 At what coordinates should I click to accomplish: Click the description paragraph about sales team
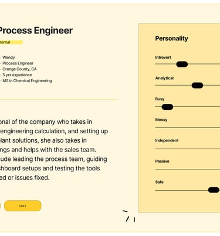pyautogui.click(x=54, y=150)
